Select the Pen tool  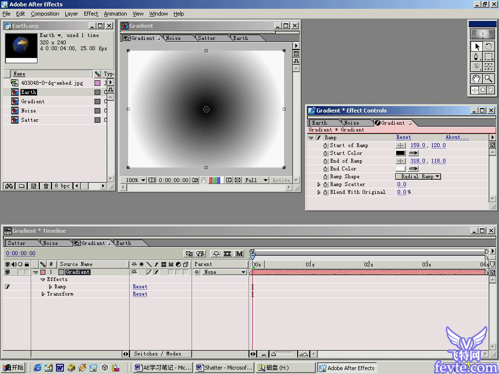pyautogui.click(x=477, y=56)
